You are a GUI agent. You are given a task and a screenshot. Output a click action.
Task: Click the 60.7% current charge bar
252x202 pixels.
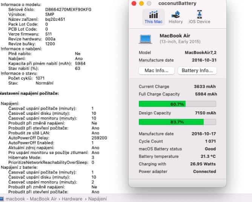pos(177,104)
